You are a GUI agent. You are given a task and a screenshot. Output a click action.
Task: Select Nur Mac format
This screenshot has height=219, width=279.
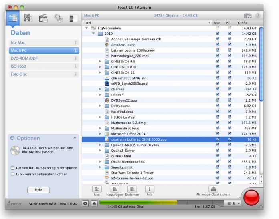click(44, 43)
